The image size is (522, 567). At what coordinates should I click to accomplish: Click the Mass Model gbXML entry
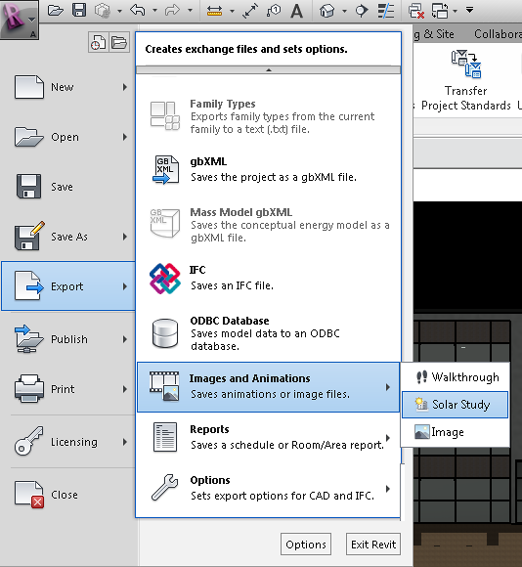pos(268,225)
